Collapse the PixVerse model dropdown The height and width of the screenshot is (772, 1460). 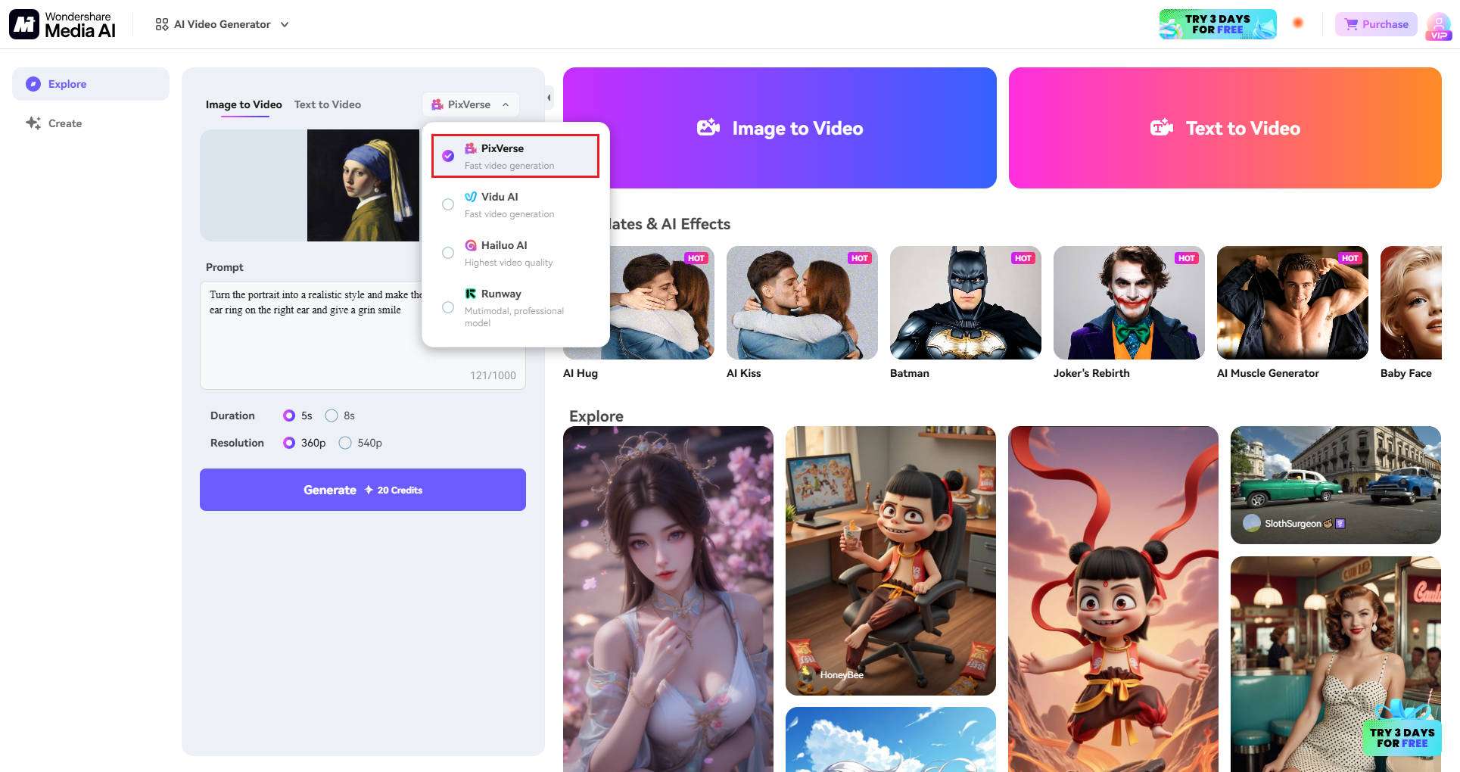pos(471,104)
